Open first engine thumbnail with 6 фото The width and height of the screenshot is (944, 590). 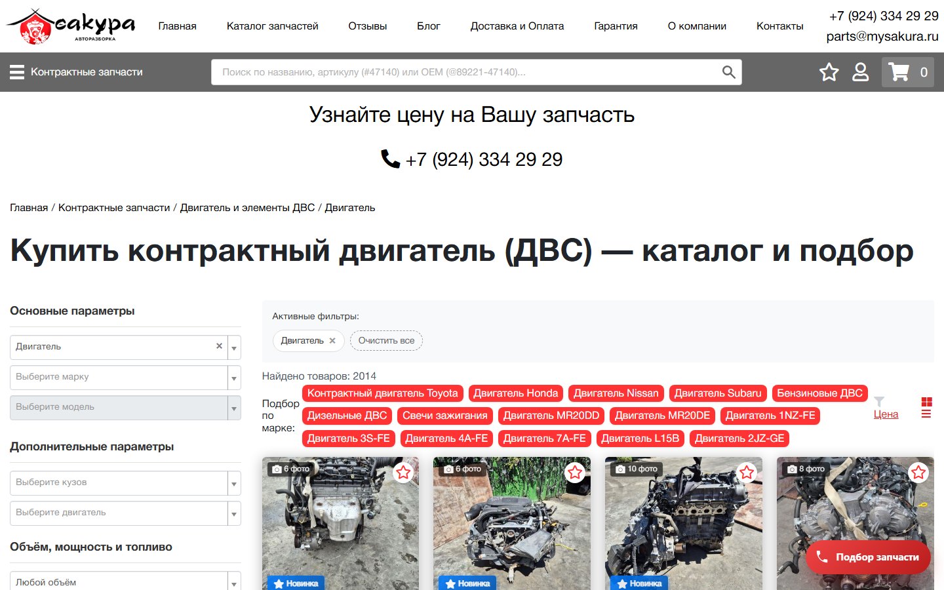[x=340, y=523]
